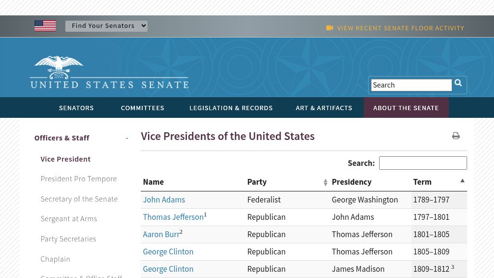The height and width of the screenshot is (278, 494).
Task: Click the United States Senate eagle logo
Action: [109, 72]
